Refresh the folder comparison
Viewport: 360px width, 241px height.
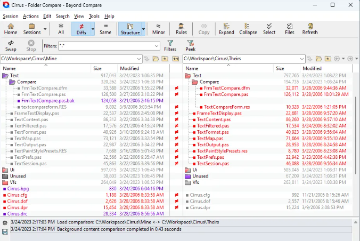tap(310, 29)
